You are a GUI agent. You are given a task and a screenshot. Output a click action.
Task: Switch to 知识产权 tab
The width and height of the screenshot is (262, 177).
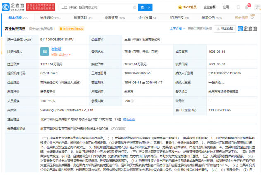pos(179,18)
